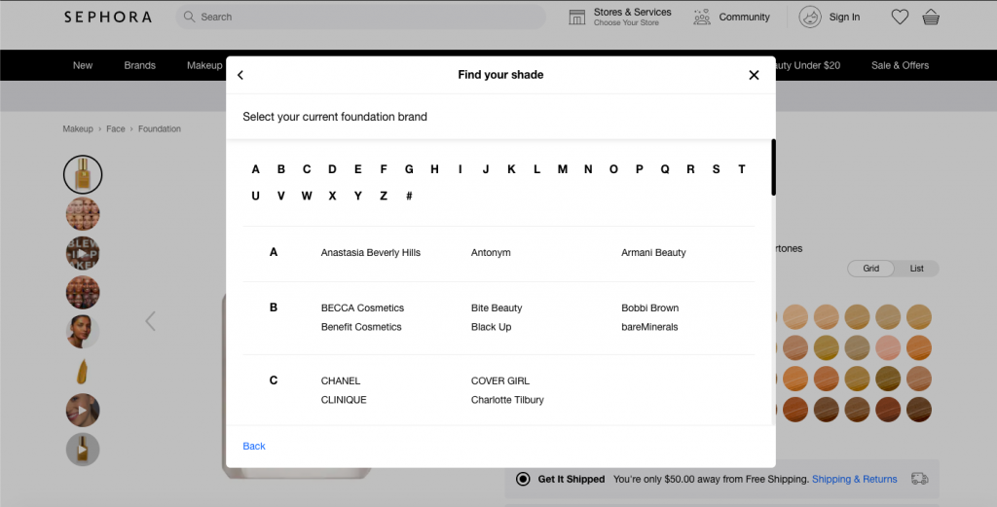Open the Makeup menu
The height and width of the screenshot is (507, 997).
pyautogui.click(x=204, y=65)
